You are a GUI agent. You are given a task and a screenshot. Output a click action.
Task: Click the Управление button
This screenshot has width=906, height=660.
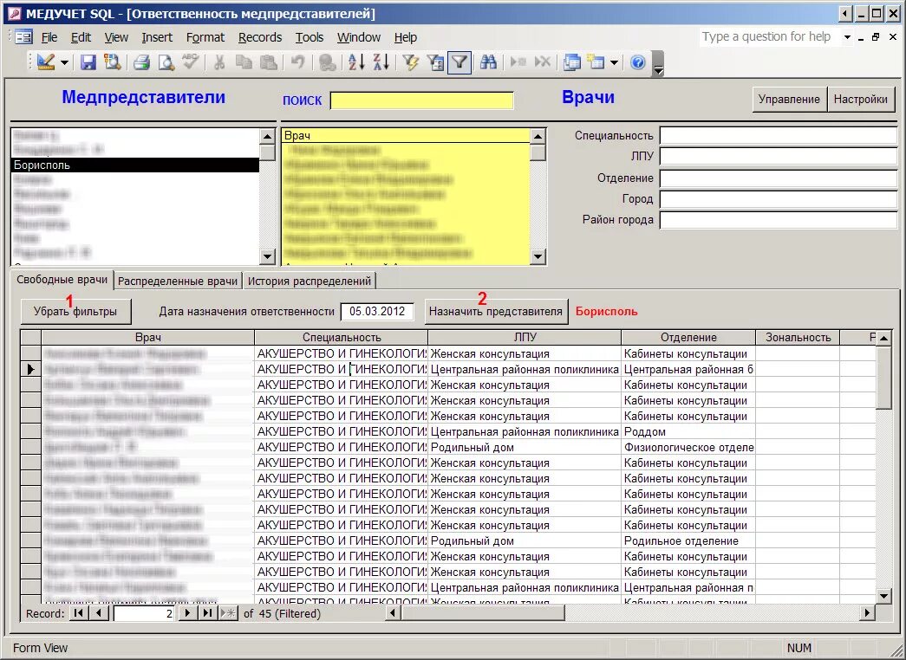789,100
